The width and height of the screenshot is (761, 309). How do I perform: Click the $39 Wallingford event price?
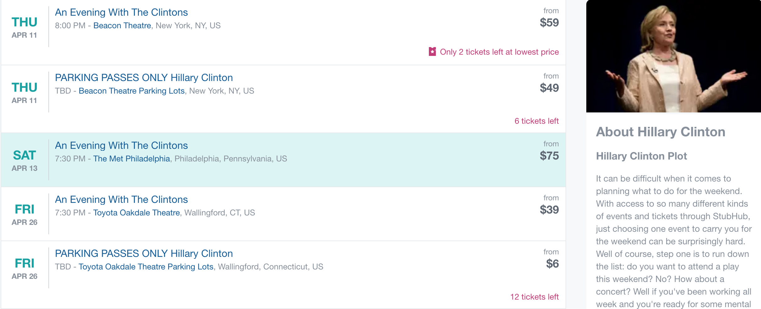[x=549, y=210]
